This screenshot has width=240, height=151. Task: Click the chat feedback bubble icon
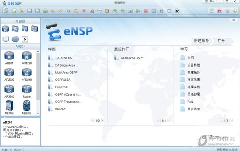212,11
